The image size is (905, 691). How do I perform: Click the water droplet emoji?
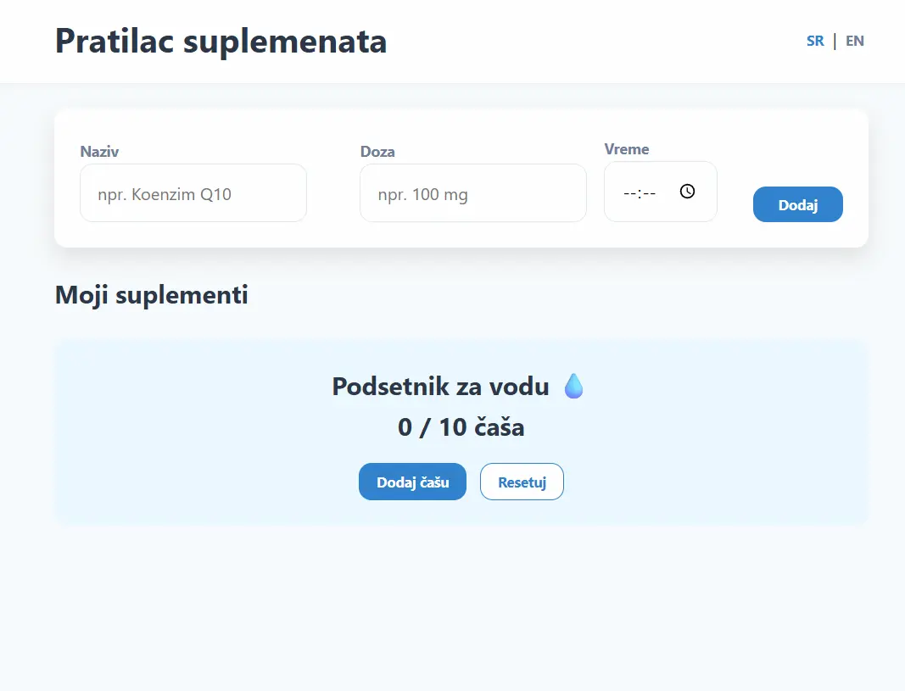click(x=573, y=386)
